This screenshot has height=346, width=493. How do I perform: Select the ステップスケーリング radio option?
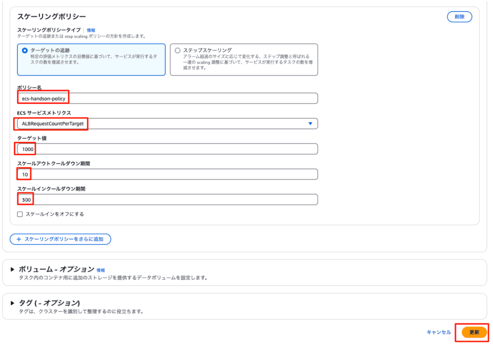[x=178, y=50]
